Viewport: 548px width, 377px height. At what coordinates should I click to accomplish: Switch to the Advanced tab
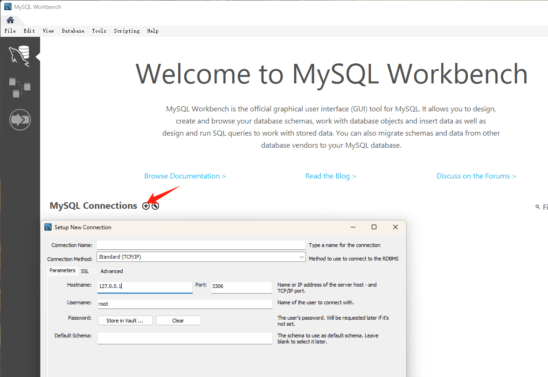111,271
